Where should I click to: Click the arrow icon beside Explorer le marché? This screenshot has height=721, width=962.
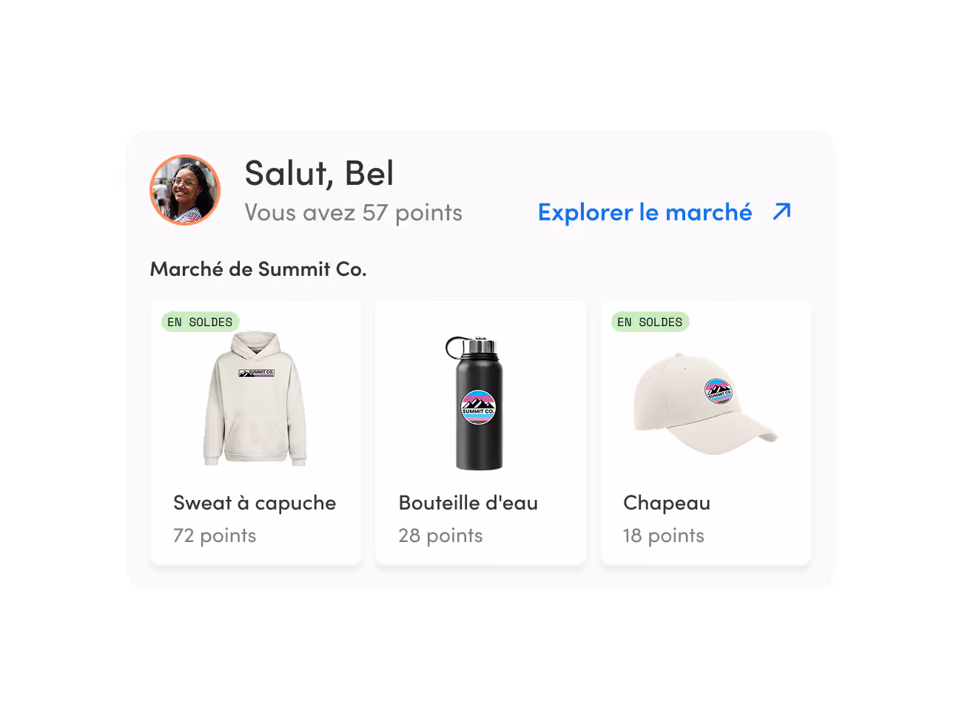click(x=781, y=211)
